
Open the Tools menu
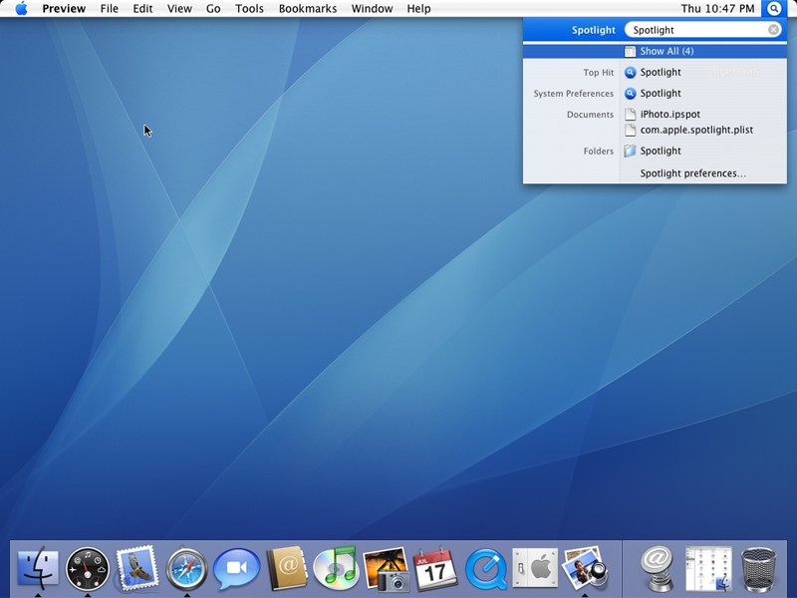pos(249,9)
